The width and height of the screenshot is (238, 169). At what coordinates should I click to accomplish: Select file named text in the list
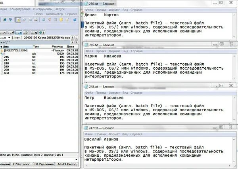pyautogui.click(x=39, y=73)
